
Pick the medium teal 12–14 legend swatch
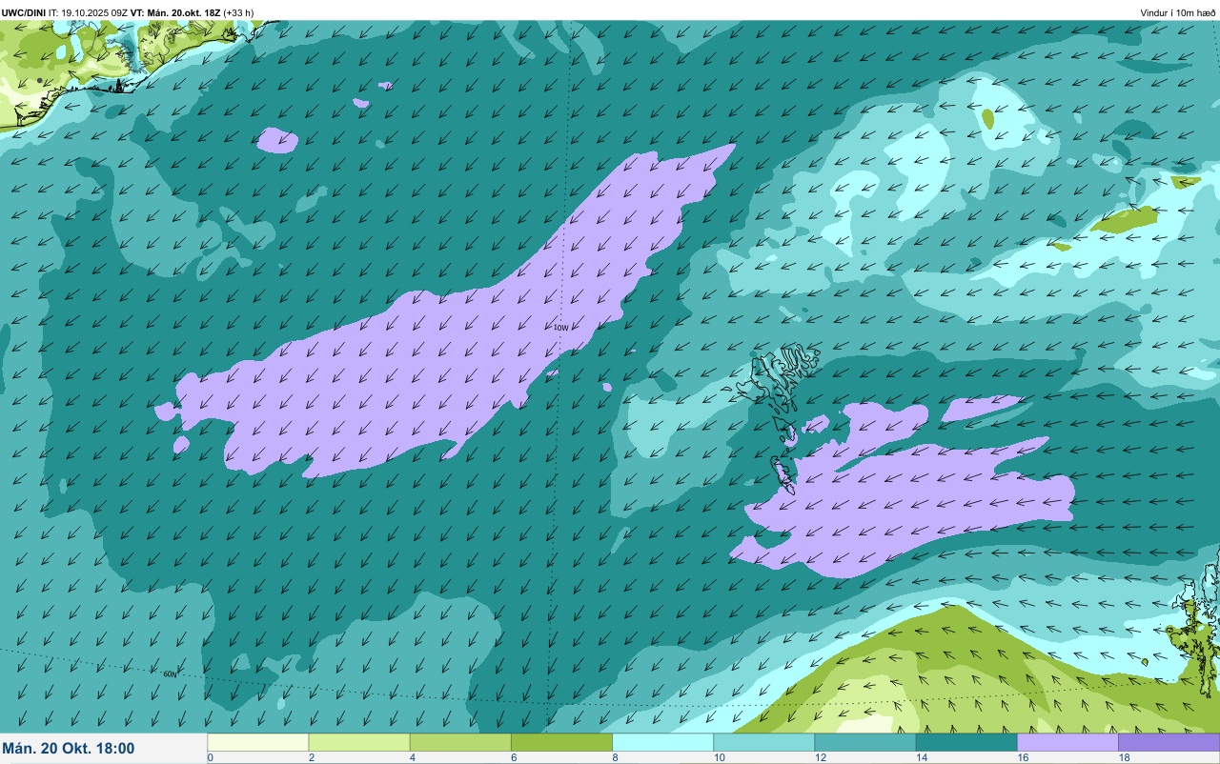click(x=864, y=742)
